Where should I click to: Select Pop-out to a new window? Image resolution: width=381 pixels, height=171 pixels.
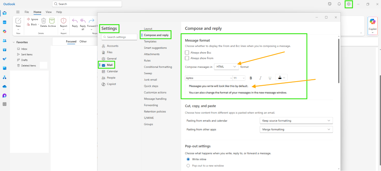(188, 166)
